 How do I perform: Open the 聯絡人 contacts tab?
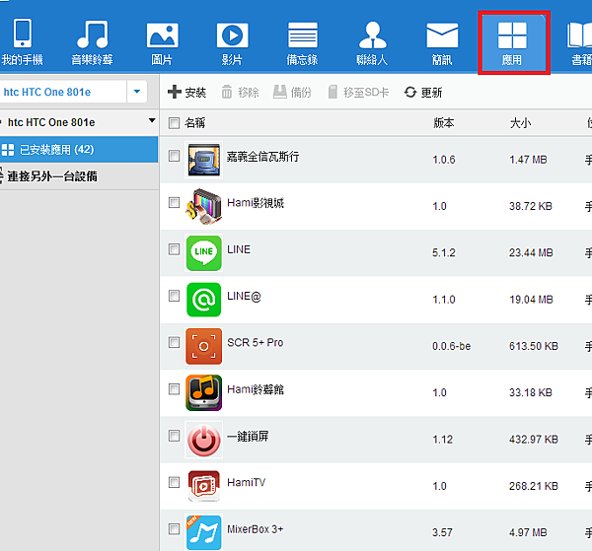pos(372,42)
